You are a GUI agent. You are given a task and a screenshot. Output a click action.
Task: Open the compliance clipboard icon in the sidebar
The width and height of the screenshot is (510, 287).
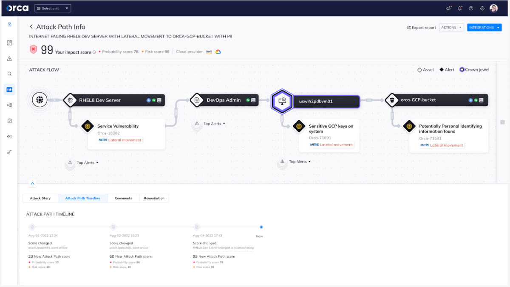click(9, 121)
